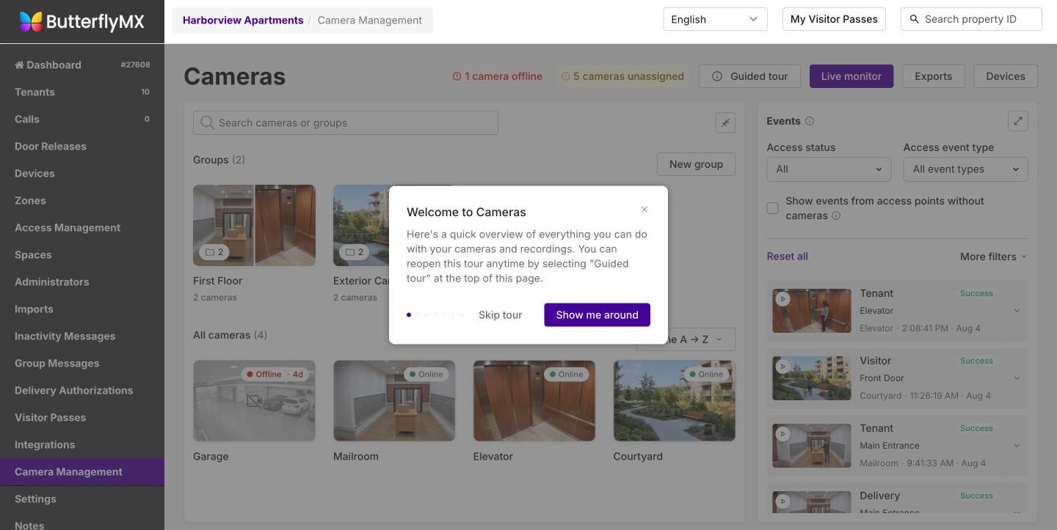Expand the Visitor Front Door event row
This screenshot has height=530, width=1057.
coord(1017,378)
